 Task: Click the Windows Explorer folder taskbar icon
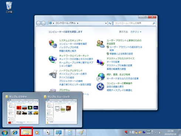pyautogui.click(x=26, y=133)
